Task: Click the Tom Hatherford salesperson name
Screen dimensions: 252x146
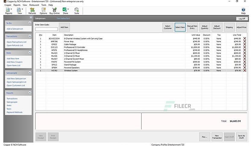Action: [63, 18]
